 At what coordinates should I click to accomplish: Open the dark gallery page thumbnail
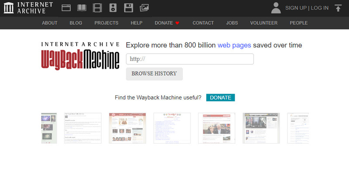49,128
